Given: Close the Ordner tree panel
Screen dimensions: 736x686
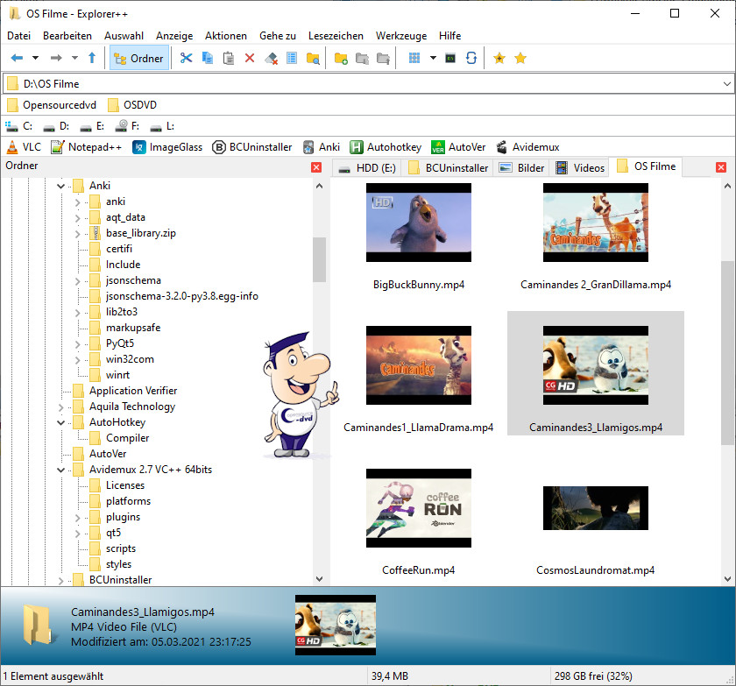Looking at the screenshot, I should [316, 166].
